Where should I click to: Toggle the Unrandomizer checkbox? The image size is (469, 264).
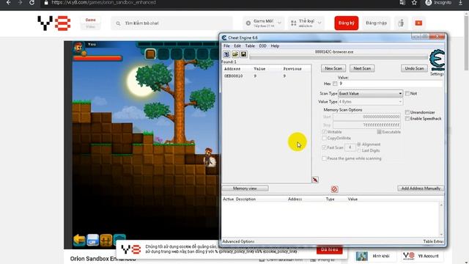tap(407, 112)
